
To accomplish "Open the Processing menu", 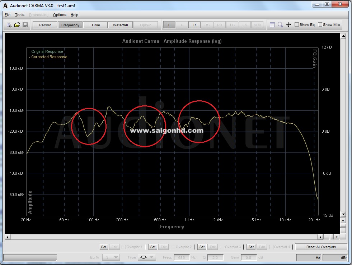I will (39, 15).
